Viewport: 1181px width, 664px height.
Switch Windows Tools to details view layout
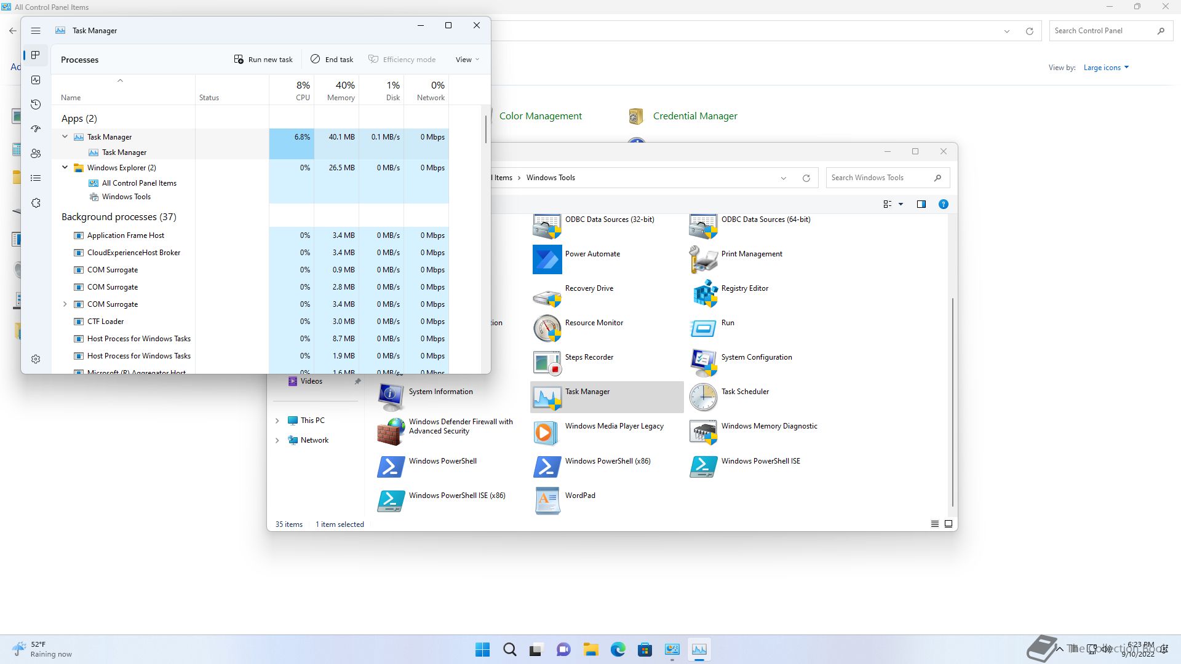[x=934, y=524]
